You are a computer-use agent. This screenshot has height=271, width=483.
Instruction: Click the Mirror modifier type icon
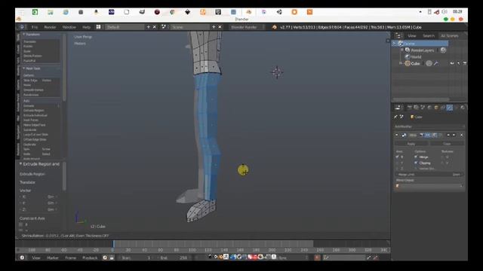pyautogui.click(x=404, y=135)
